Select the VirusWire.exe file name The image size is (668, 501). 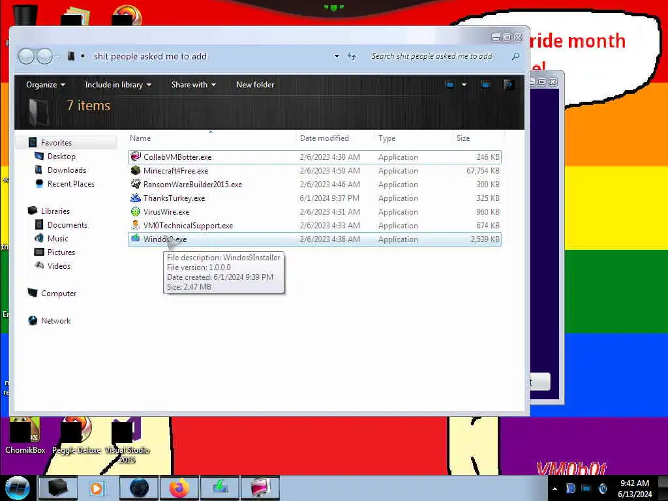point(166,211)
